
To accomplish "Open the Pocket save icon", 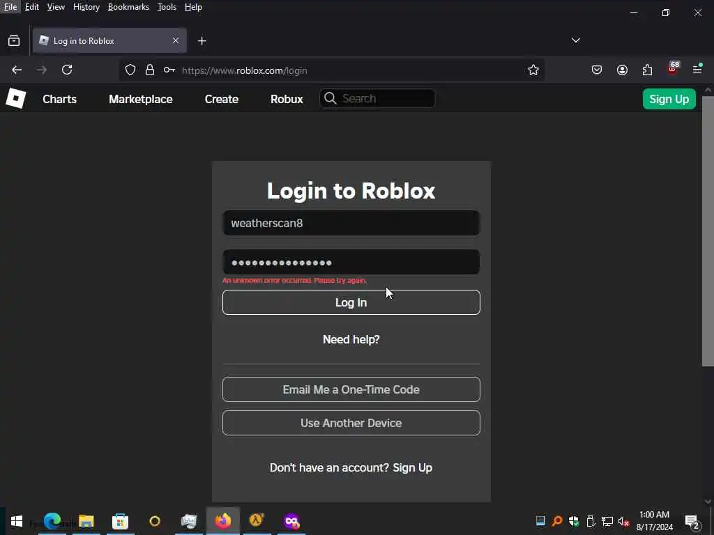I will [x=597, y=70].
